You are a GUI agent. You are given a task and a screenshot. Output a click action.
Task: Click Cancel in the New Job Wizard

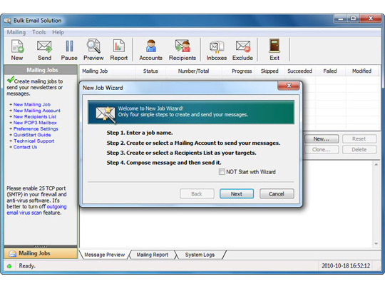277,194
